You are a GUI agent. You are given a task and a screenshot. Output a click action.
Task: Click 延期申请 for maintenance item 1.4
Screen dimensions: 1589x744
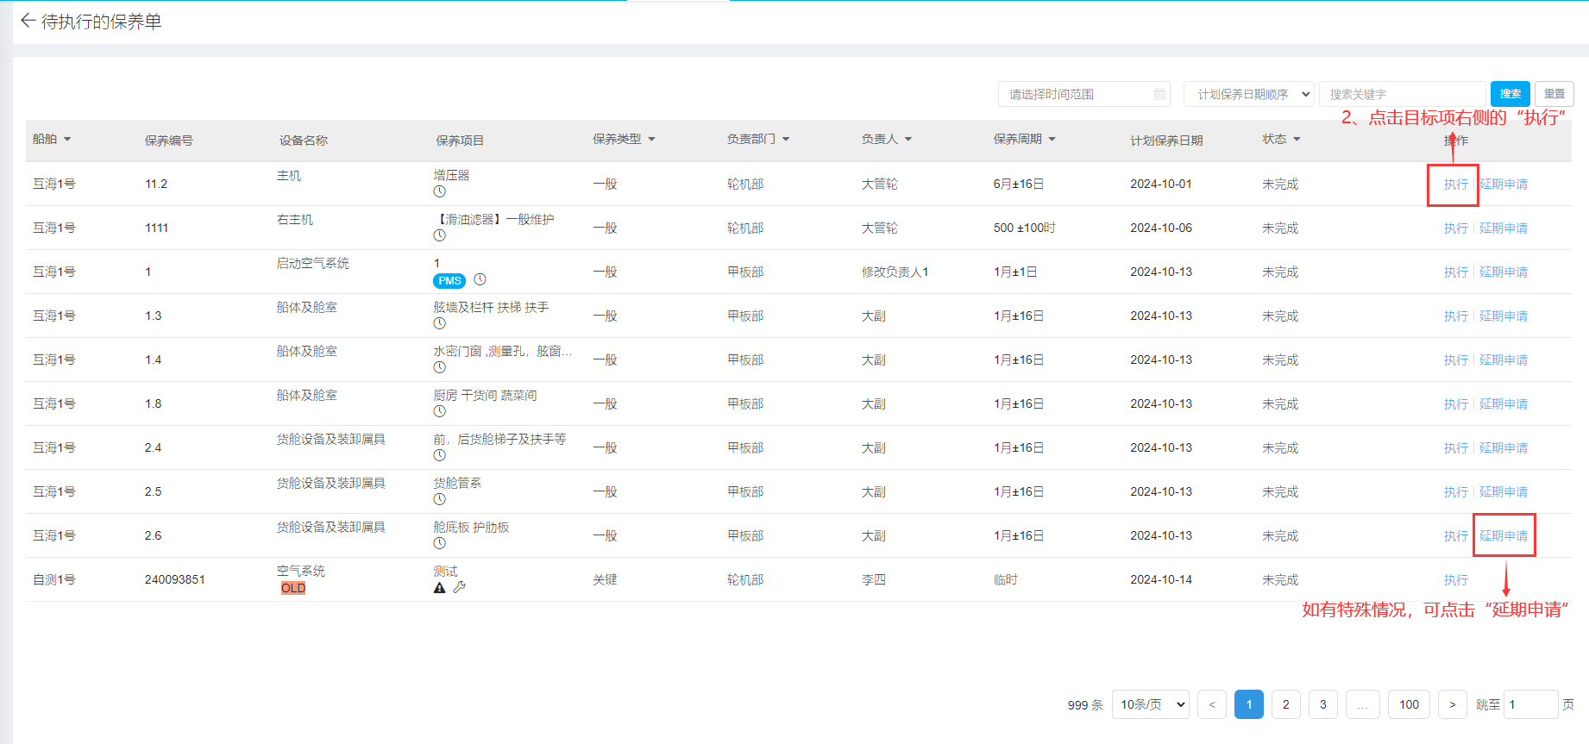click(x=1504, y=360)
